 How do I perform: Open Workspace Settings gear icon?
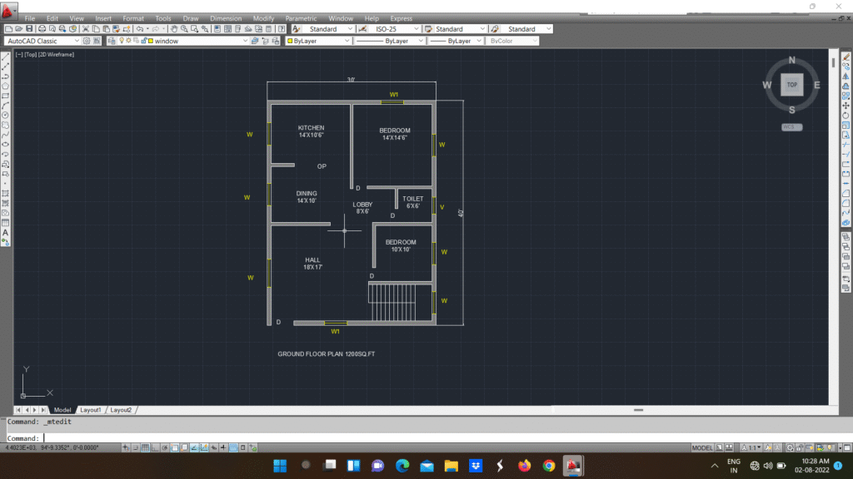pyautogui.click(x=87, y=41)
